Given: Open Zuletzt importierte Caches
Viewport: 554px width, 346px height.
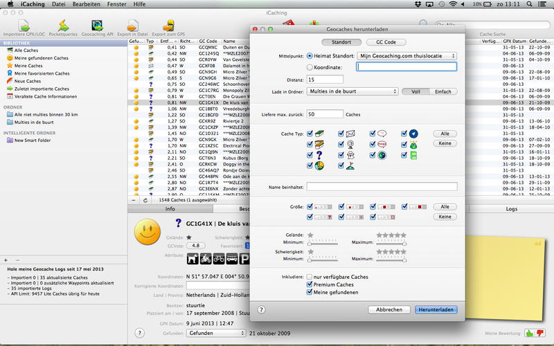Looking at the screenshot, I should tap(42, 89).
